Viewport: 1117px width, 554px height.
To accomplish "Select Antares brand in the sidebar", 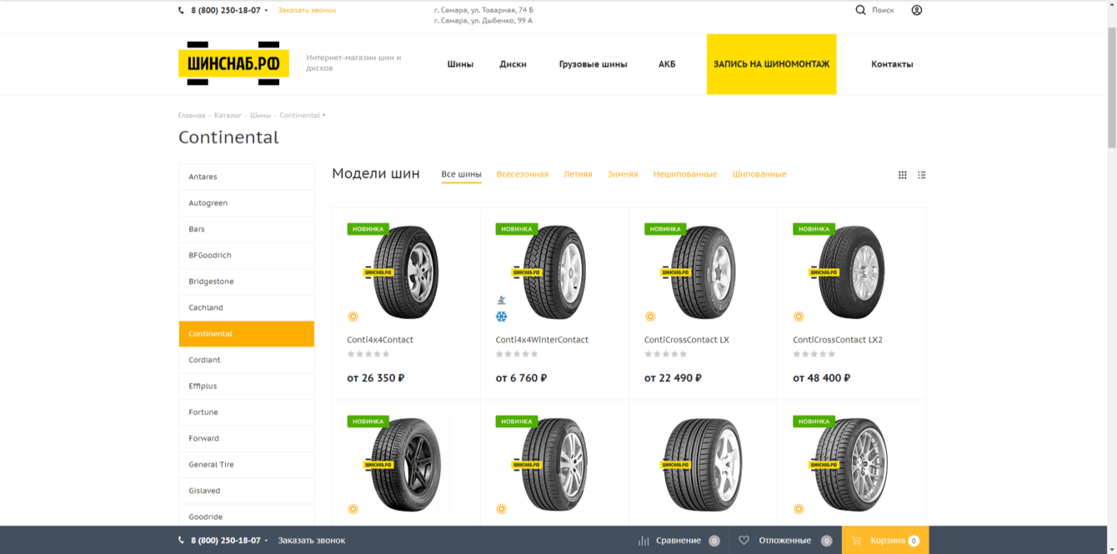I will click(x=247, y=177).
